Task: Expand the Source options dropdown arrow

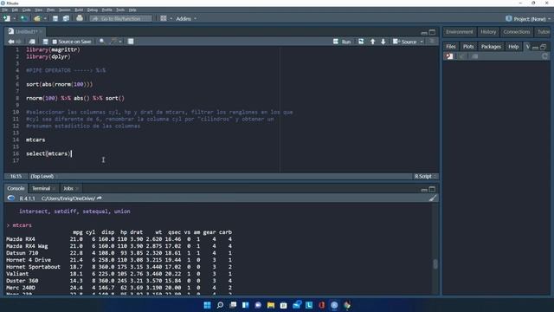Action: click(422, 42)
